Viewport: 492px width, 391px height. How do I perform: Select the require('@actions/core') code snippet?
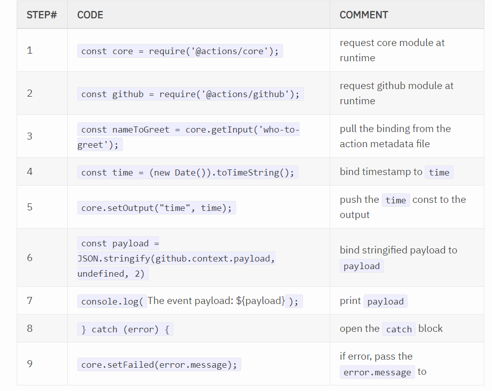pyautogui.click(x=181, y=51)
